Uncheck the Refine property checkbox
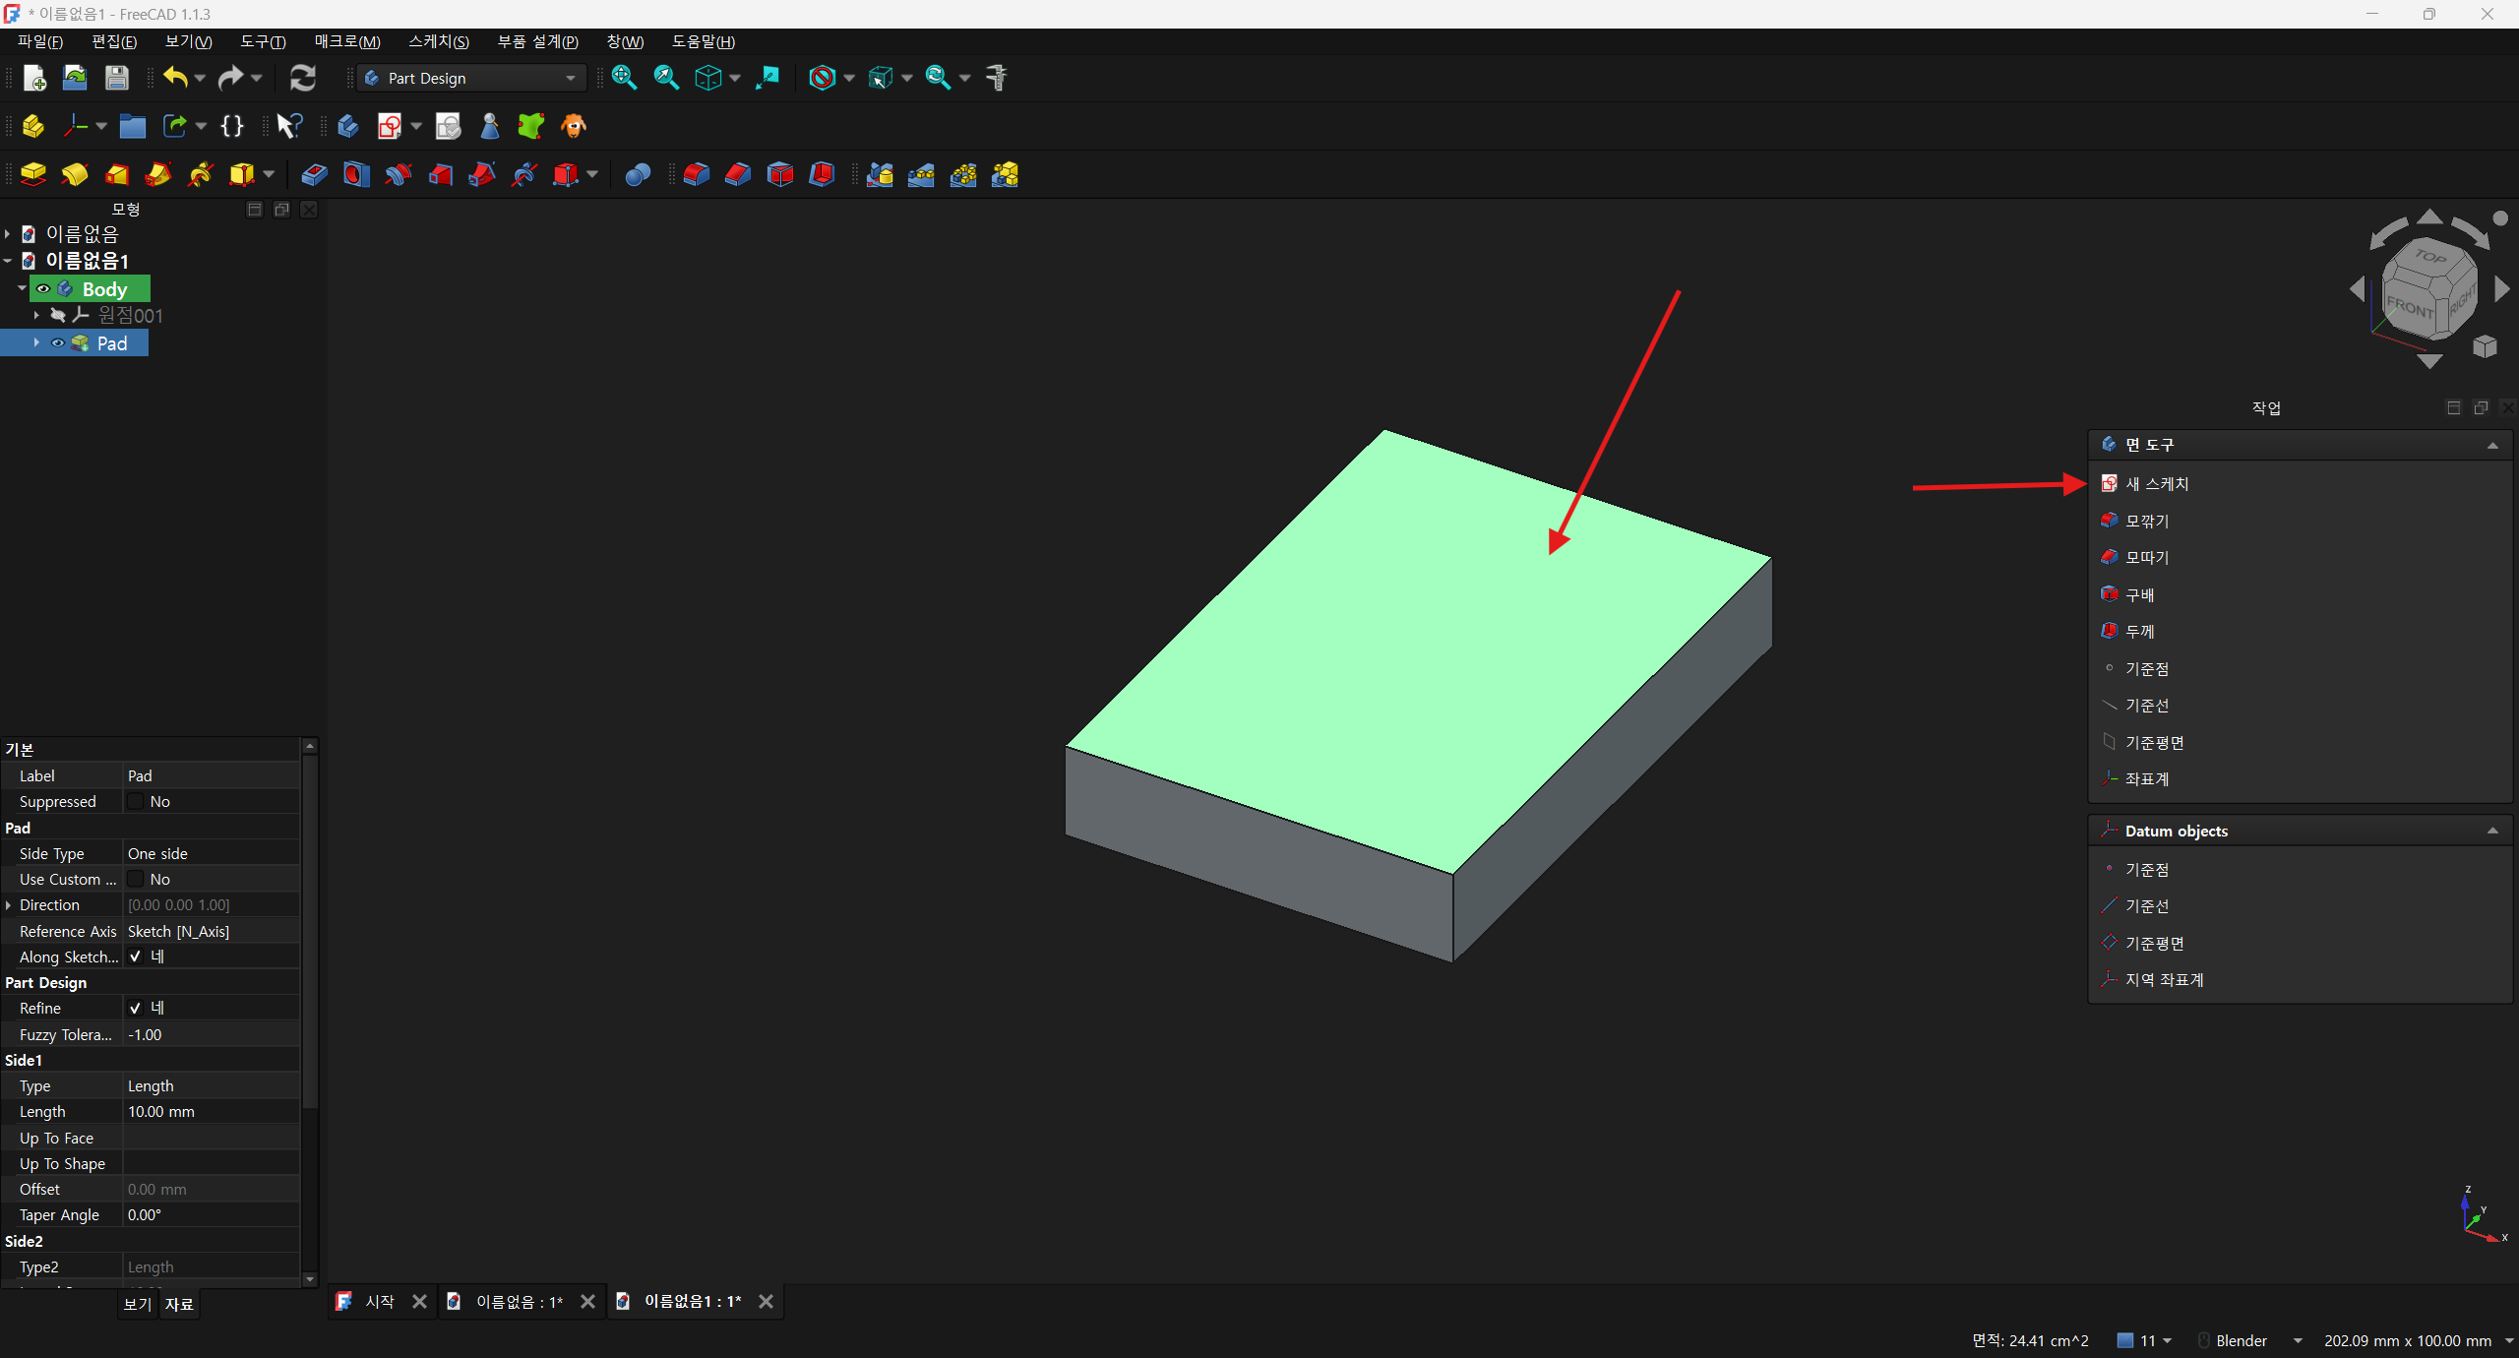This screenshot has width=2519, height=1358. pos(136,1008)
